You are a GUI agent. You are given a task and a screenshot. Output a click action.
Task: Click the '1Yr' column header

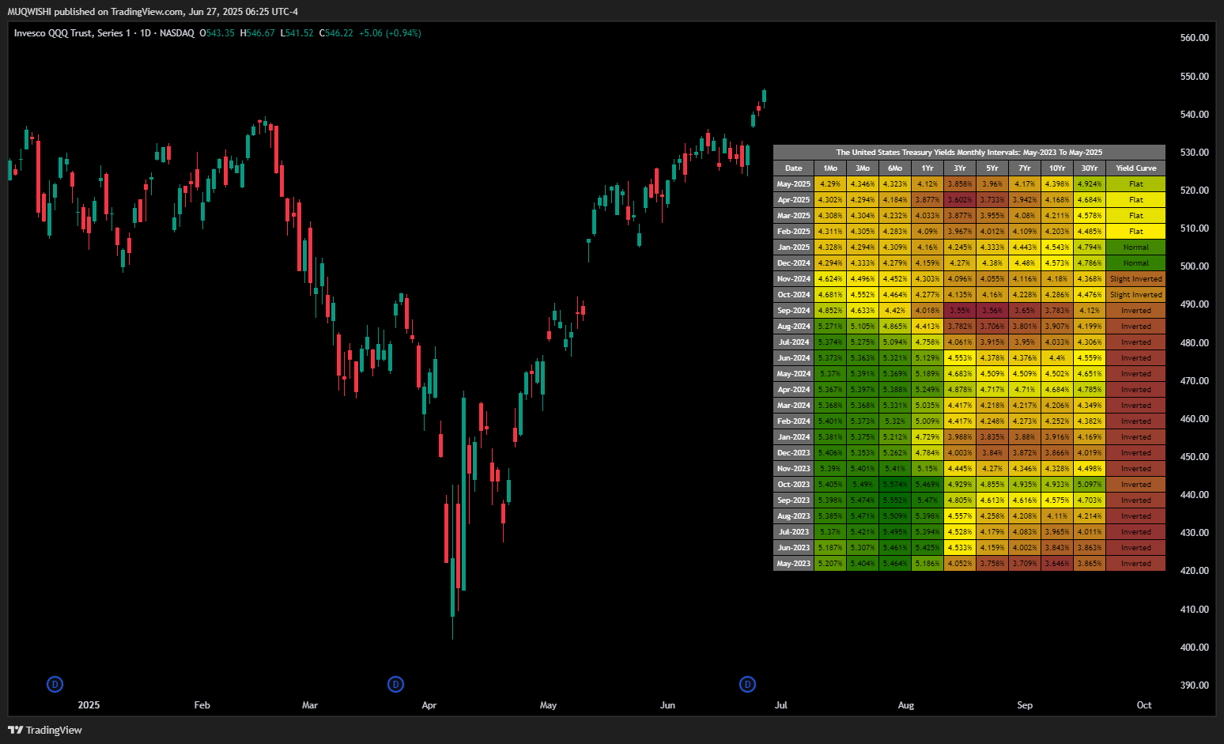coord(927,168)
